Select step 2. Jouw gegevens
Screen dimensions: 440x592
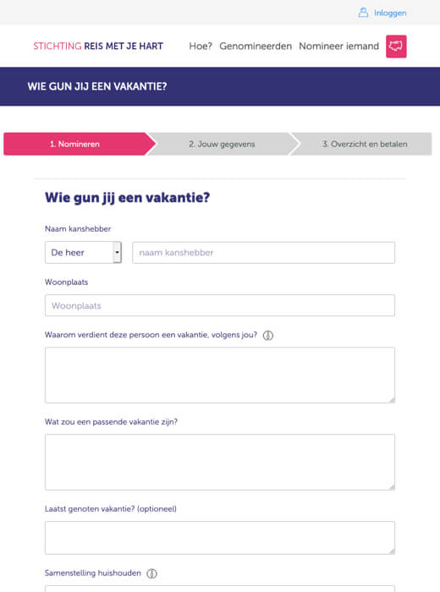click(222, 144)
